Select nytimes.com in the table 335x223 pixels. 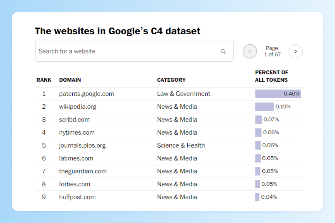(77, 133)
